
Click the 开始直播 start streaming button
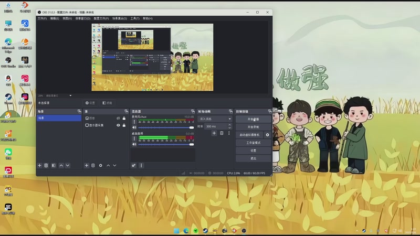[x=253, y=119]
